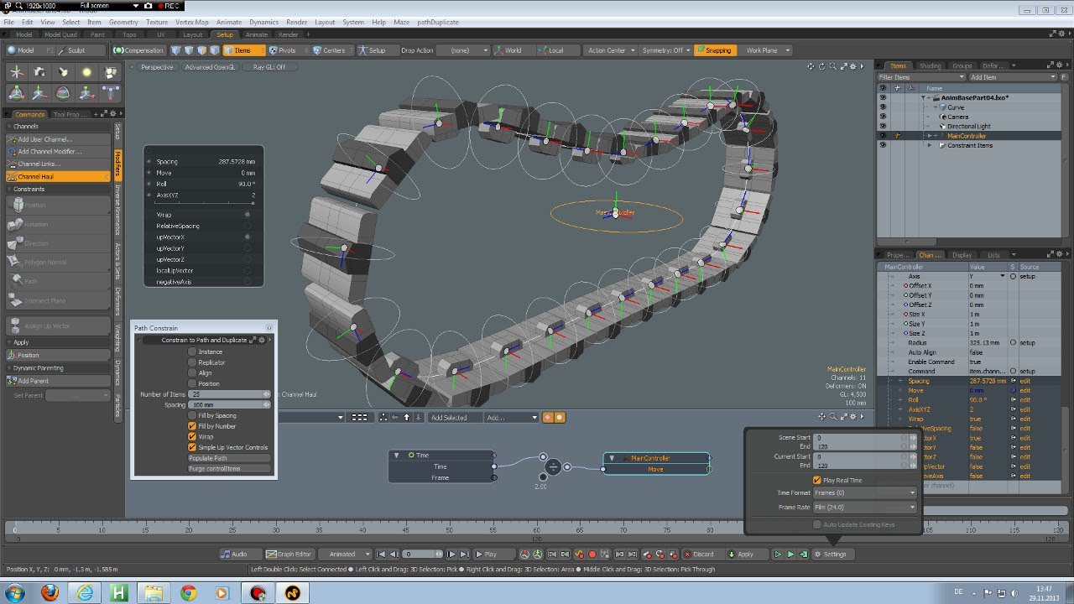Open the Time Format dropdown
This screenshot has width=1074, height=604.
click(x=864, y=493)
